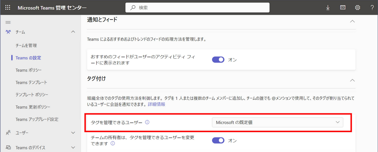This screenshot has height=152, width=378.
Task: Open Cloud Shell console icon
Action: (343, 8)
